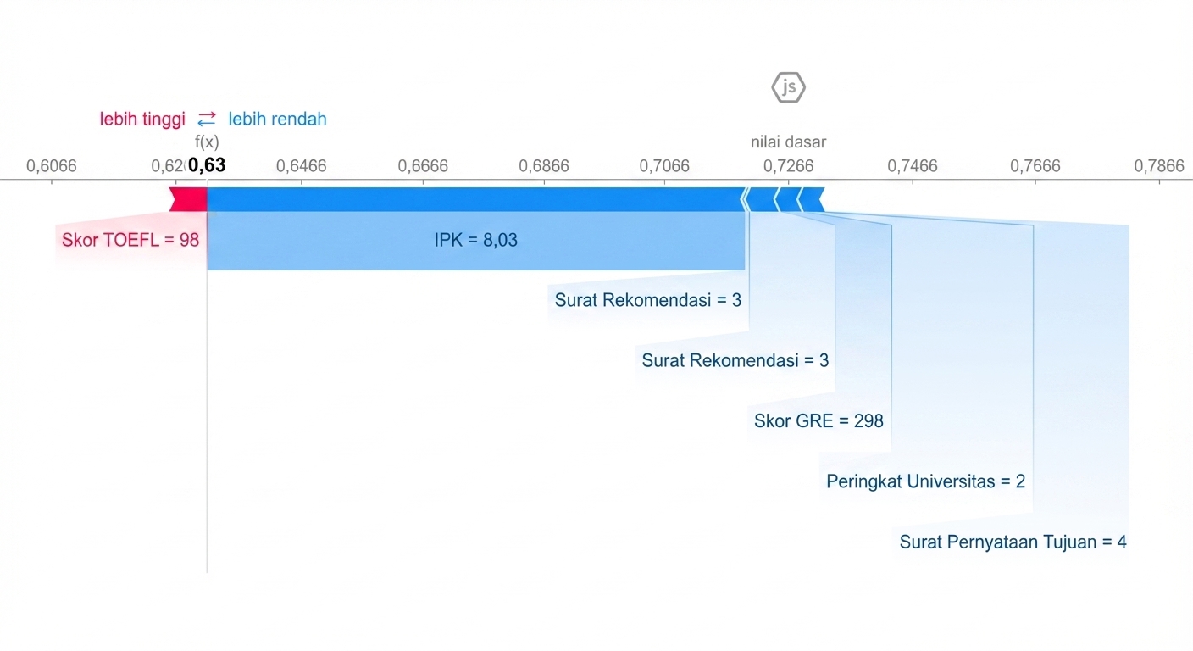1193x651 pixels.
Task: Click axis tick value 0,6866
Action: [544, 166]
